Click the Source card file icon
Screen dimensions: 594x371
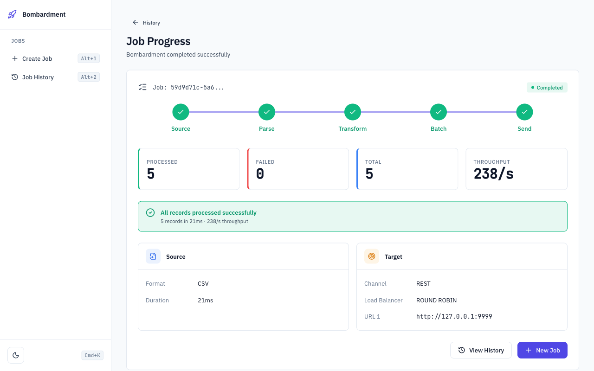153,256
